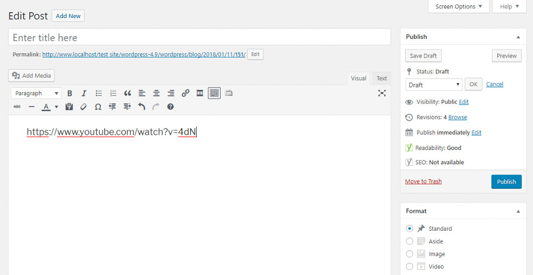Open the Draft status dropdown
533x275 pixels.
(x=434, y=85)
